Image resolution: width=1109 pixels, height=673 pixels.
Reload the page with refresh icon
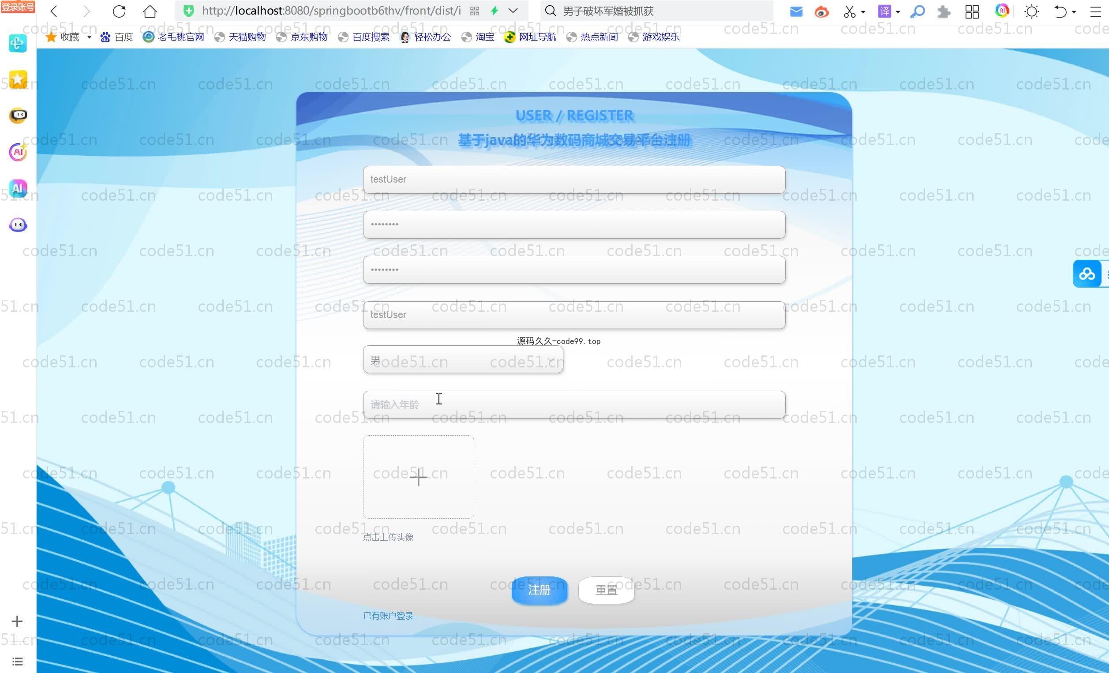coord(119,11)
